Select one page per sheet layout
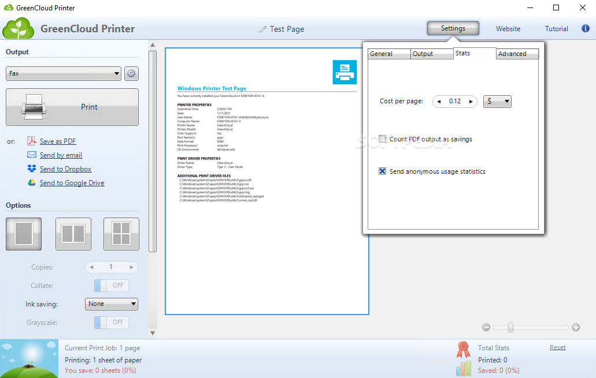 pyautogui.click(x=24, y=234)
